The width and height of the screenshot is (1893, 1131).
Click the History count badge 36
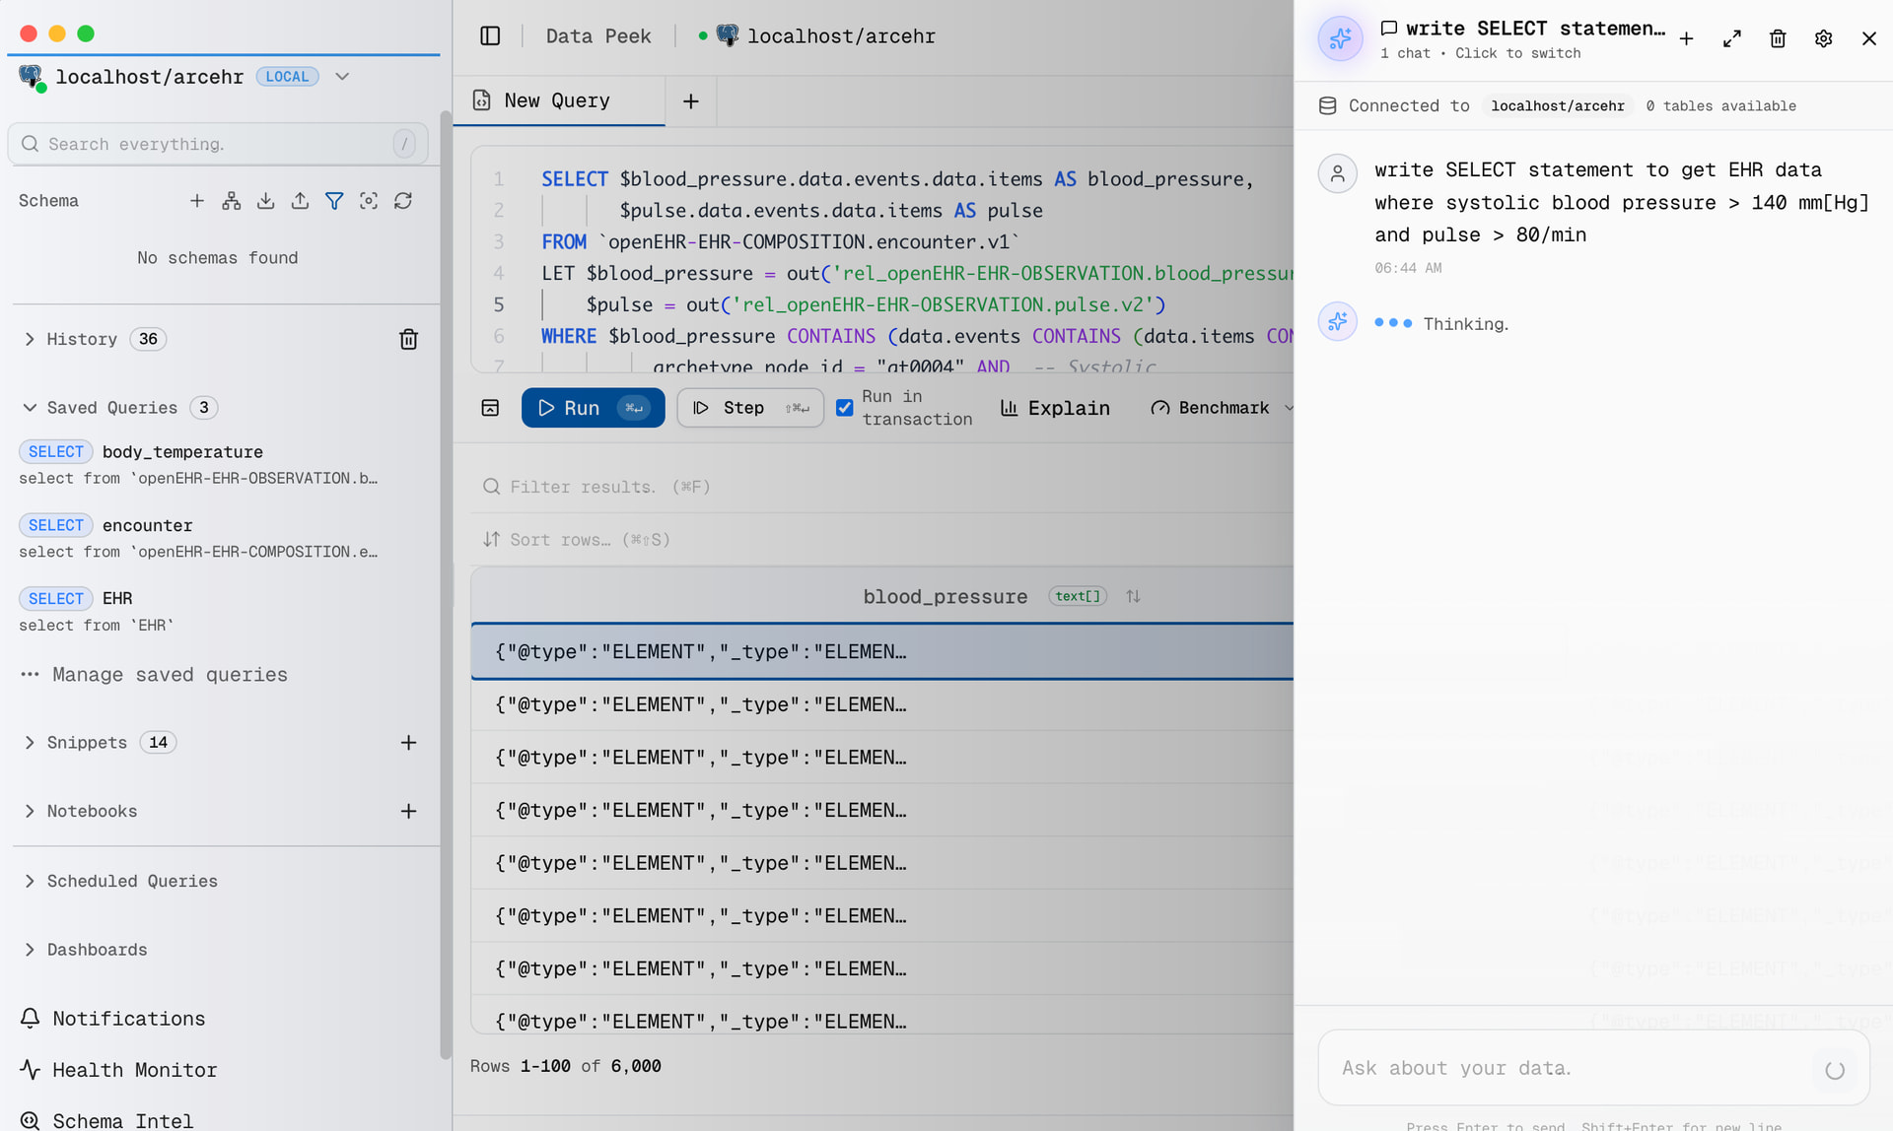[x=148, y=340]
